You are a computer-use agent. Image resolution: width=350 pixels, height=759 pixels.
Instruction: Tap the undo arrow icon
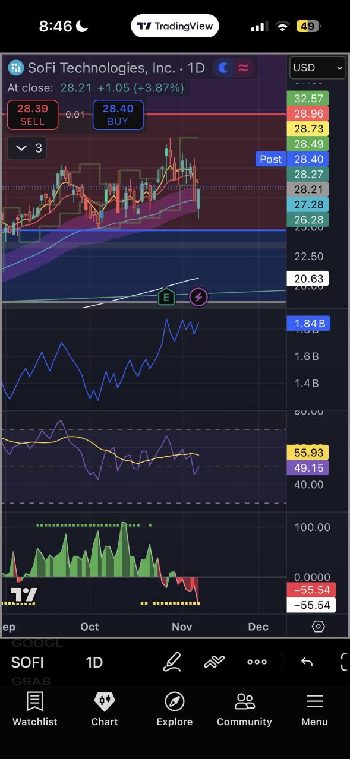tap(307, 662)
